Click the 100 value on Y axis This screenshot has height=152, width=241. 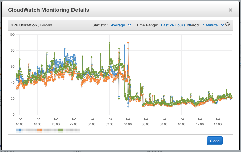pos(12,35)
